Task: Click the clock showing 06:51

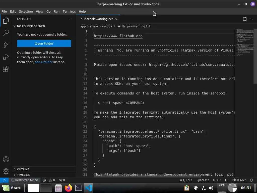Action: [x=246, y=188]
